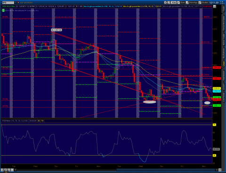Open the Style menu
This screenshot has width=226, height=173.
181,2
